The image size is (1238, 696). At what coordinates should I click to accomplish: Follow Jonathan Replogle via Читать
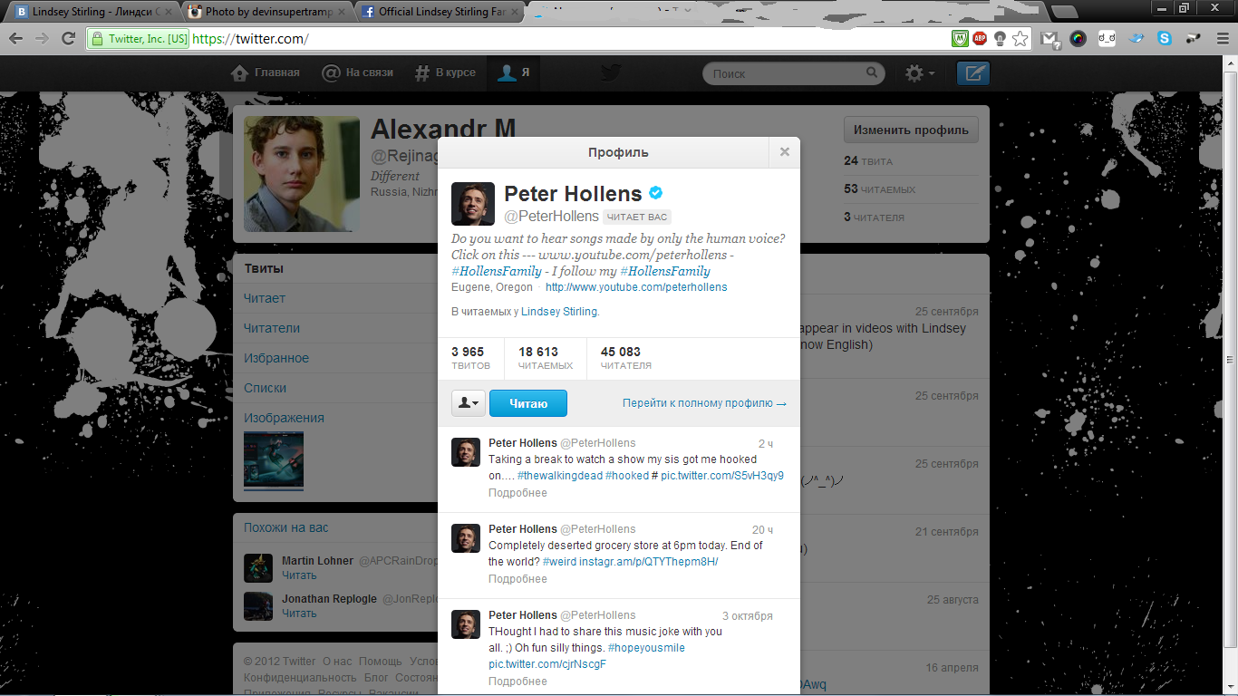(299, 614)
